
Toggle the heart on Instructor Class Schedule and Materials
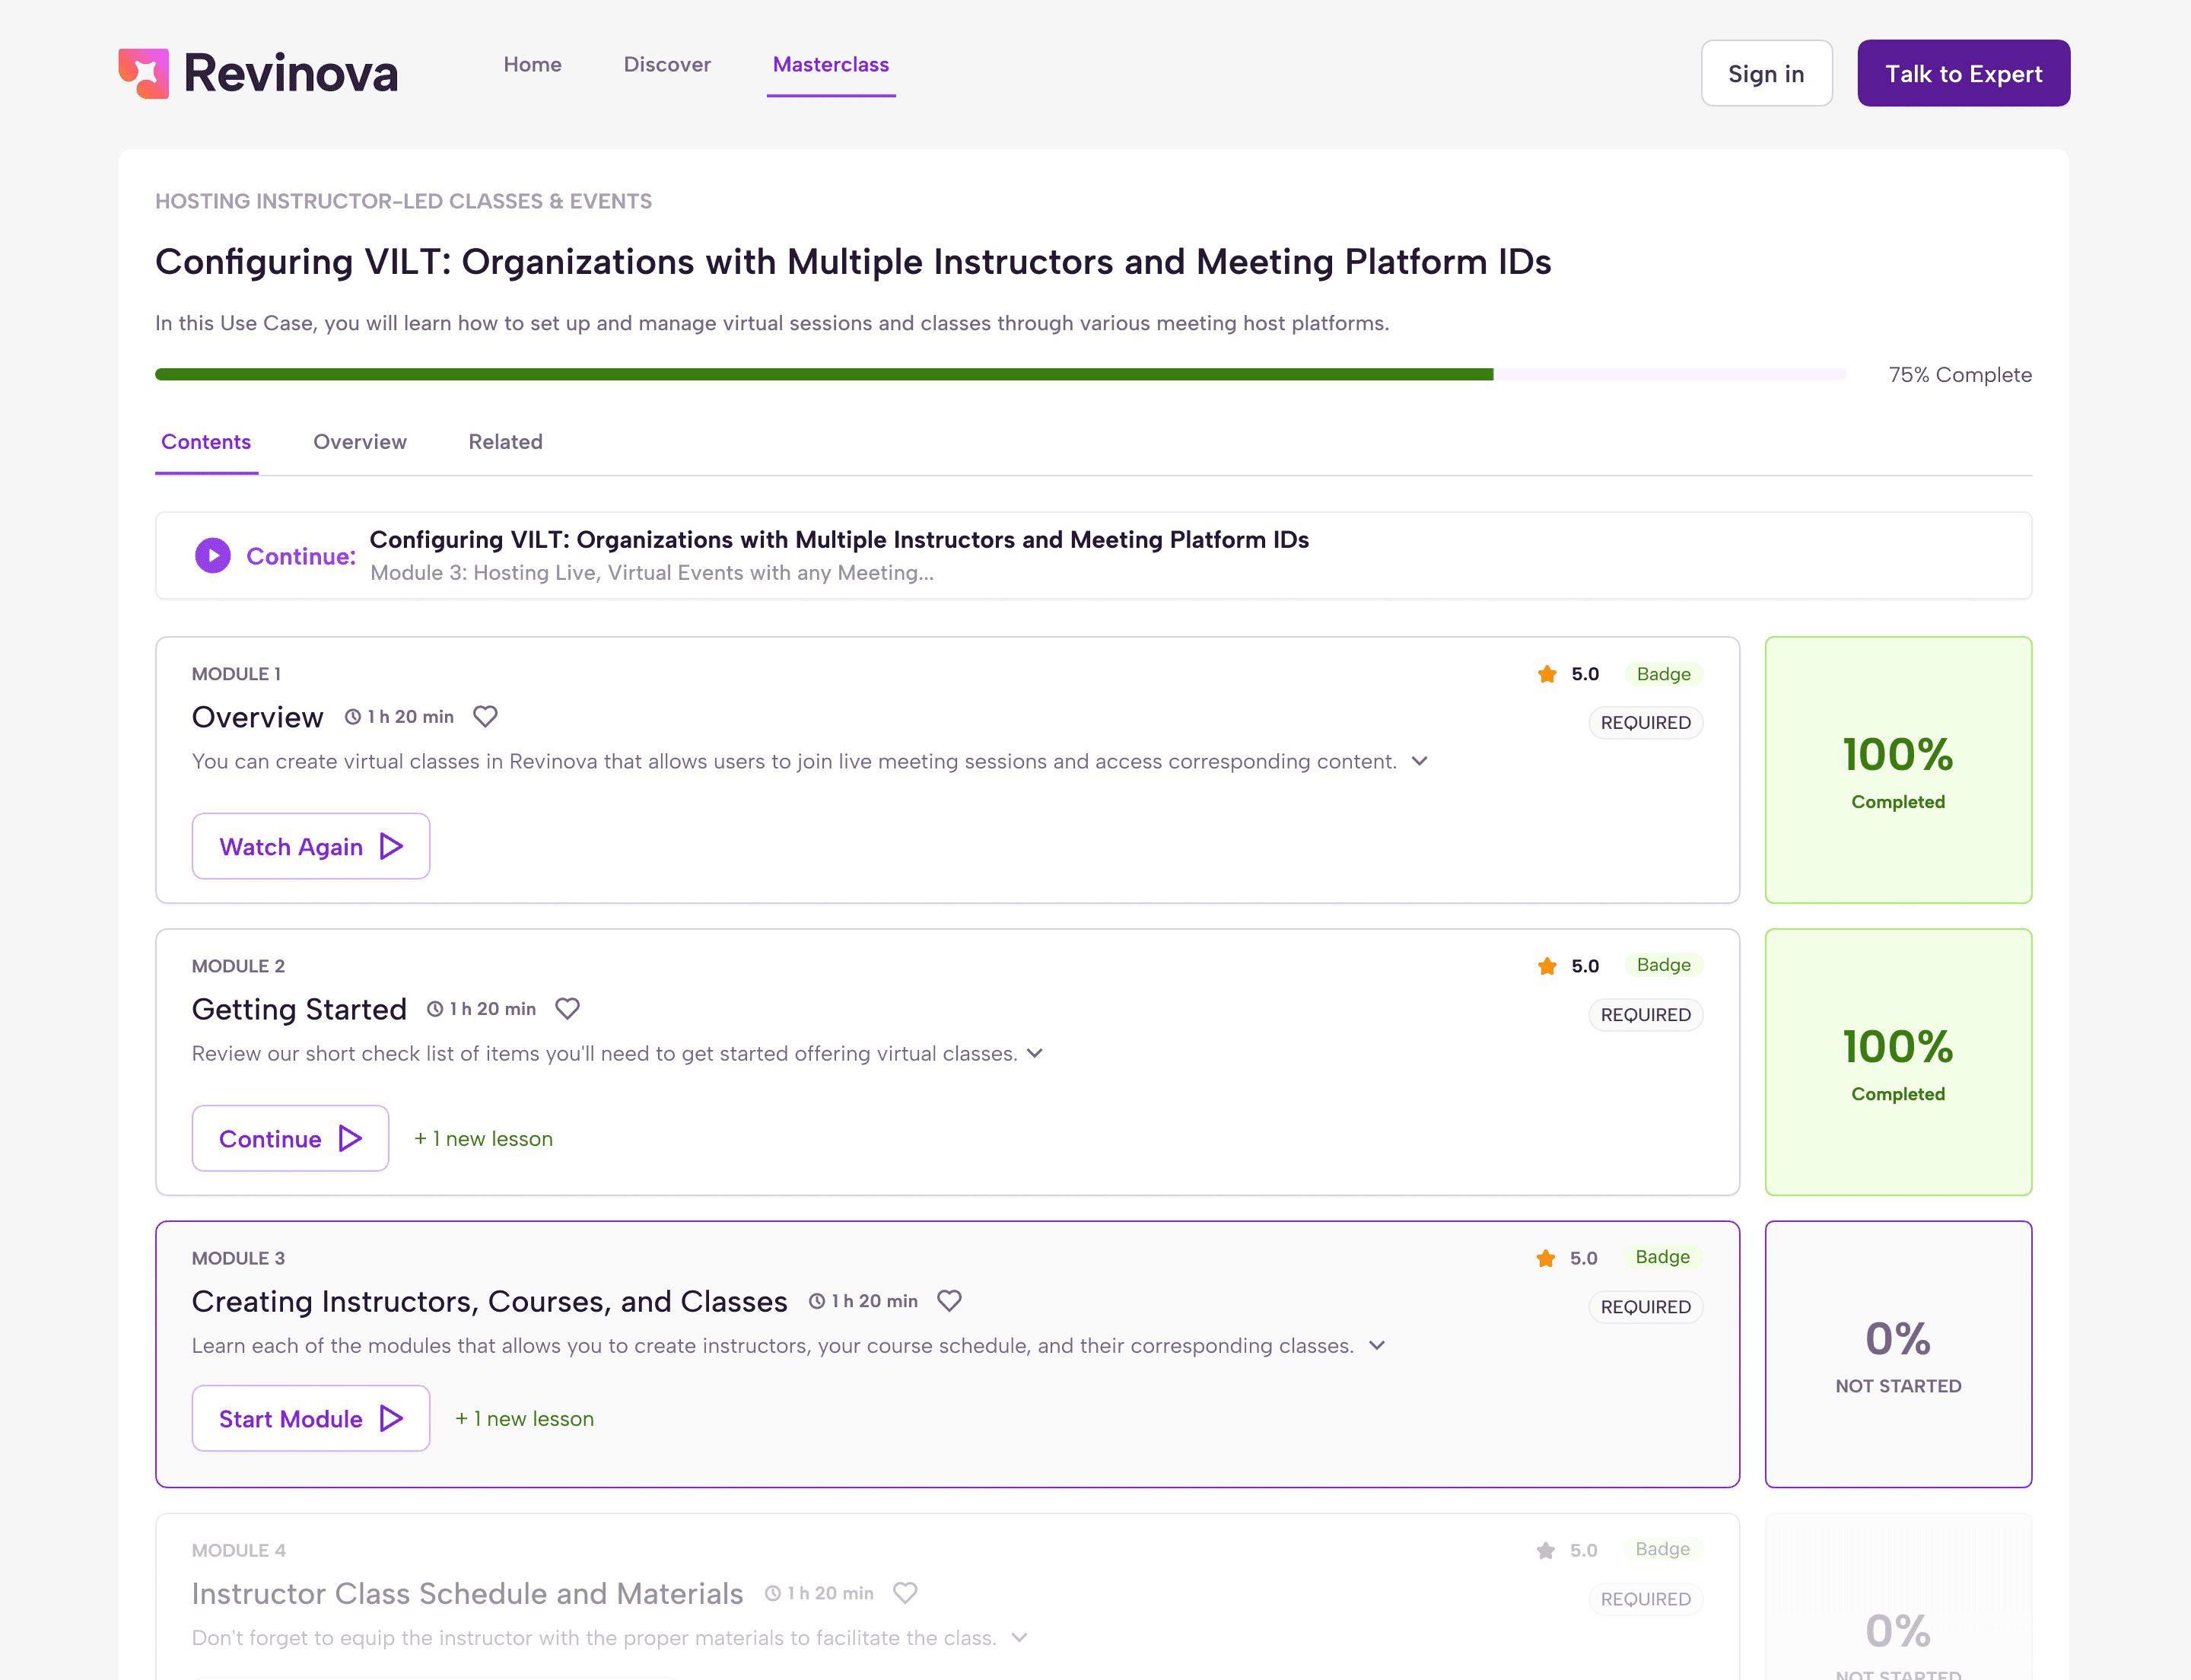coord(905,1593)
